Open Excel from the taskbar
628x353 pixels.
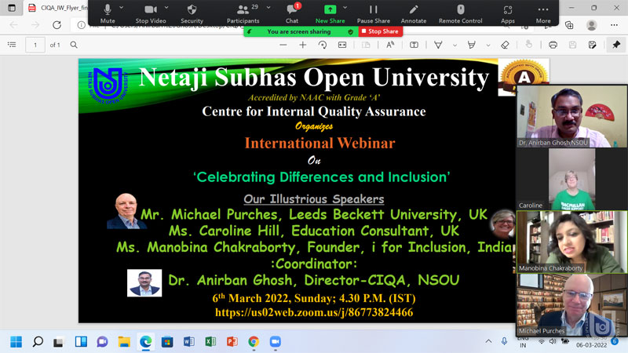[x=210, y=342]
